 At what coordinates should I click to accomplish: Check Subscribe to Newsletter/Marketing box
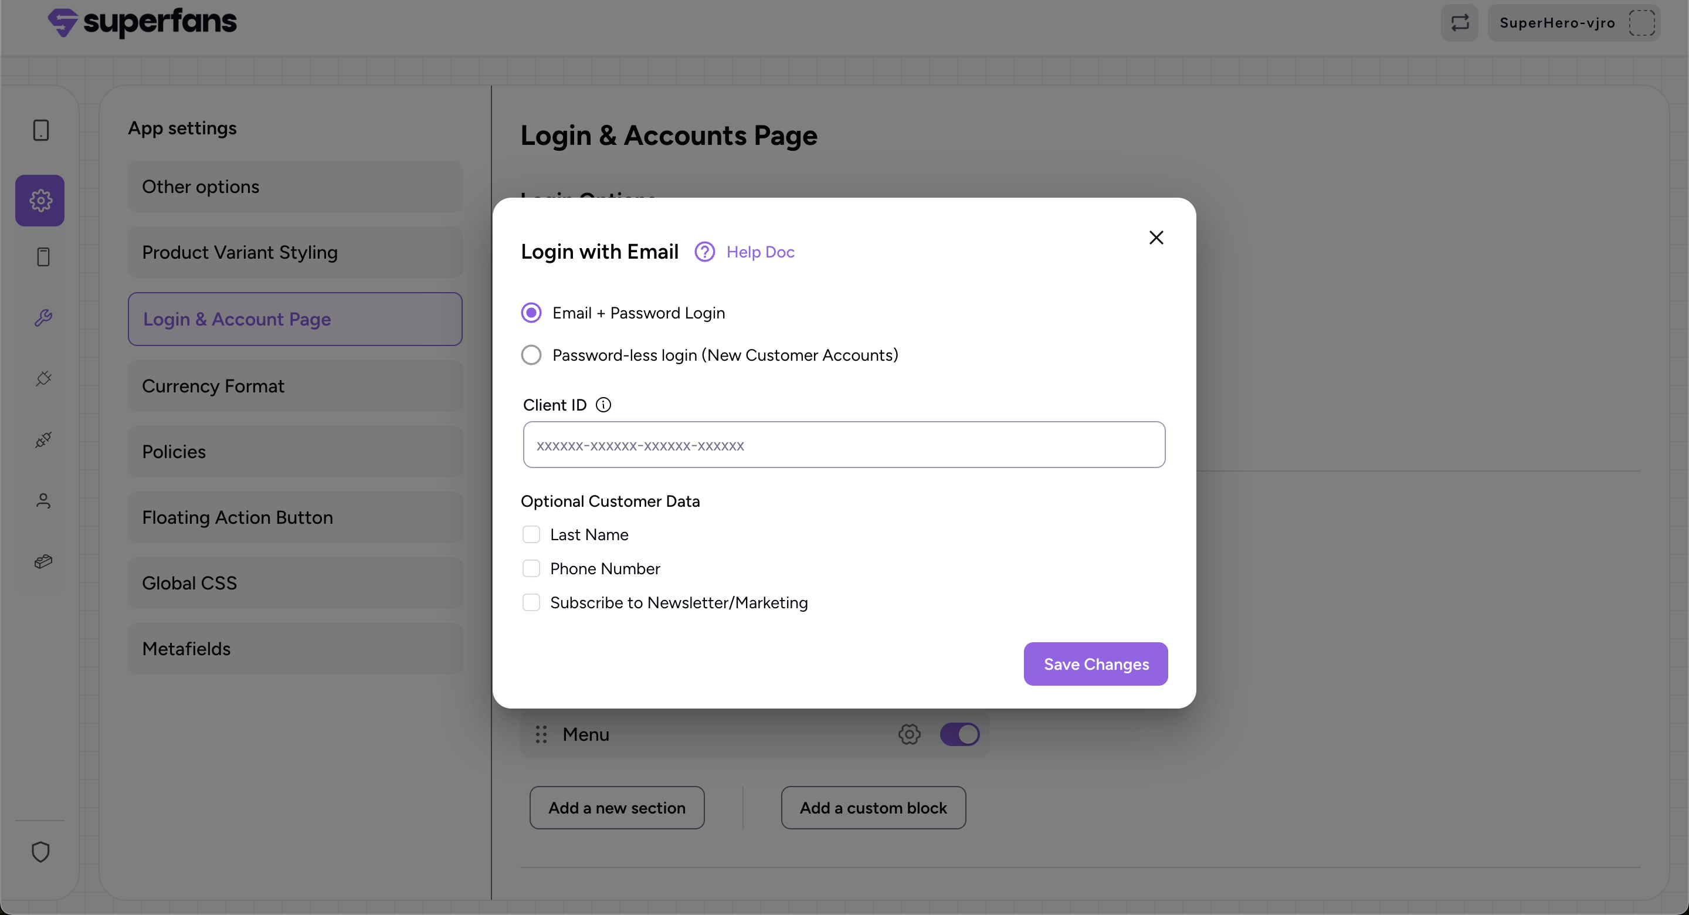click(x=531, y=603)
